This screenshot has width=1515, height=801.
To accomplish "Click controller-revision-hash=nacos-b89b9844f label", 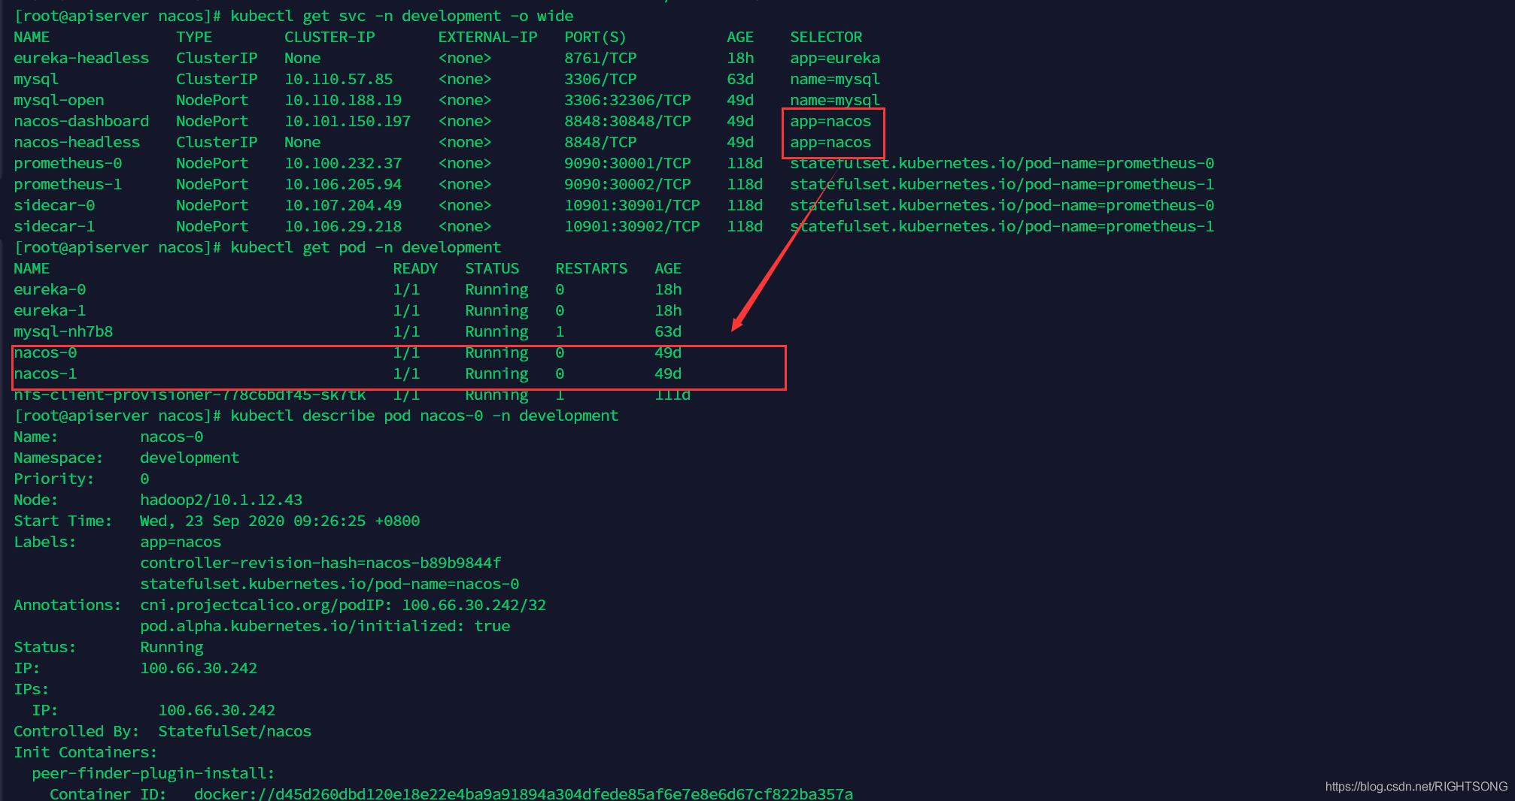I will coord(320,563).
